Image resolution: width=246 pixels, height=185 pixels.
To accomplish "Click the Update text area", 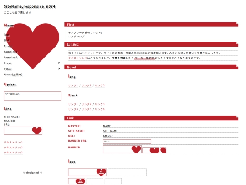I will point(32,96).
